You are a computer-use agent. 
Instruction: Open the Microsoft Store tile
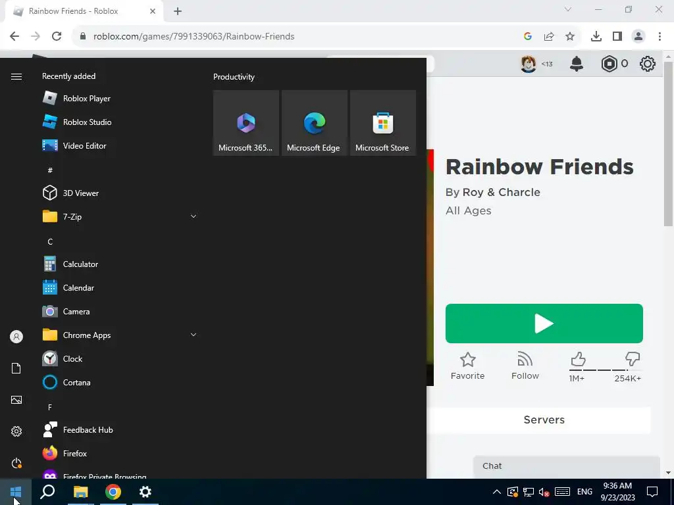click(x=383, y=123)
